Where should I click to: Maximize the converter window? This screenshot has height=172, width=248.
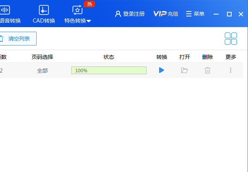pos(229,14)
